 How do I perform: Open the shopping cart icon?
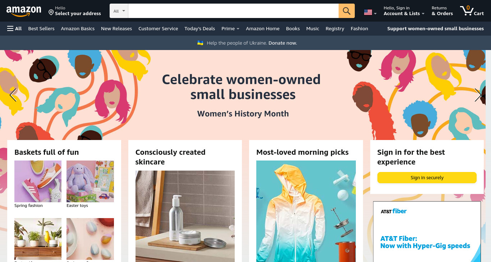pyautogui.click(x=472, y=11)
